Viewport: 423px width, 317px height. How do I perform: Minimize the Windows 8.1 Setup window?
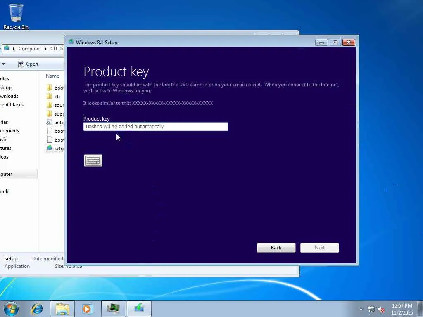coord(321,43)
